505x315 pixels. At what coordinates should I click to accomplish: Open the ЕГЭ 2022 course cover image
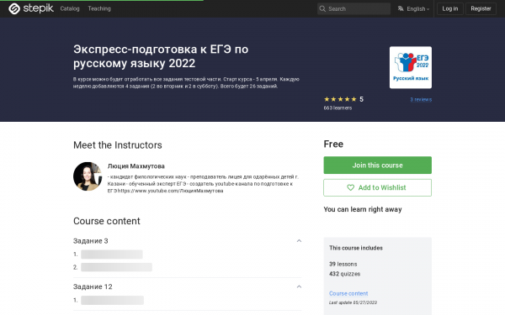(x=411, y=67)
